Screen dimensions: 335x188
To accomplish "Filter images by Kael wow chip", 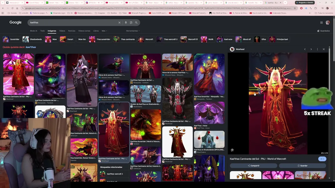I will point(225,39).
